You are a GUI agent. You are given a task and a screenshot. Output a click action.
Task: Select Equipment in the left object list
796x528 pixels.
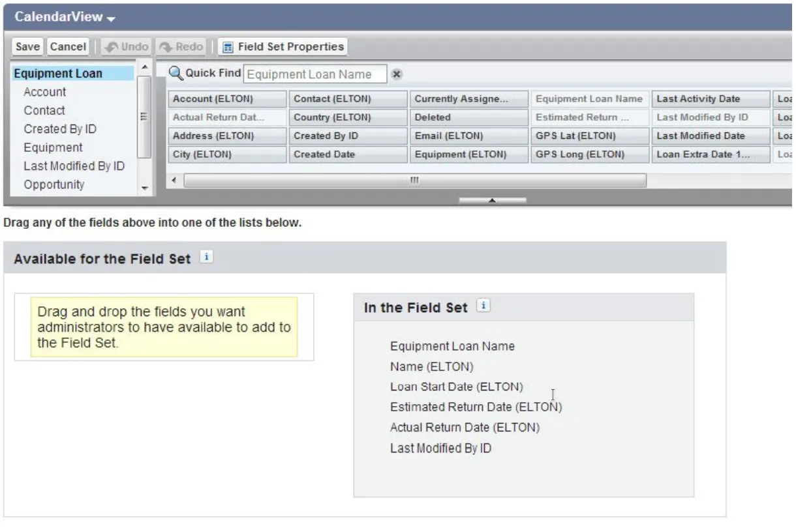click(x=54, y=147)
